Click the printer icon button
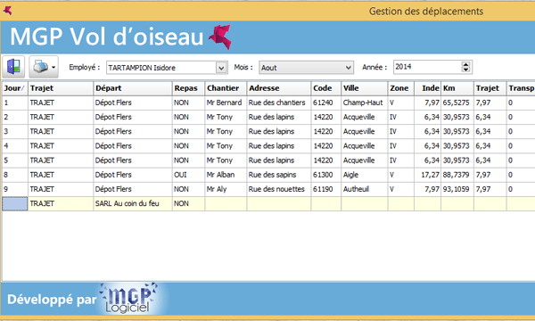 41,67
